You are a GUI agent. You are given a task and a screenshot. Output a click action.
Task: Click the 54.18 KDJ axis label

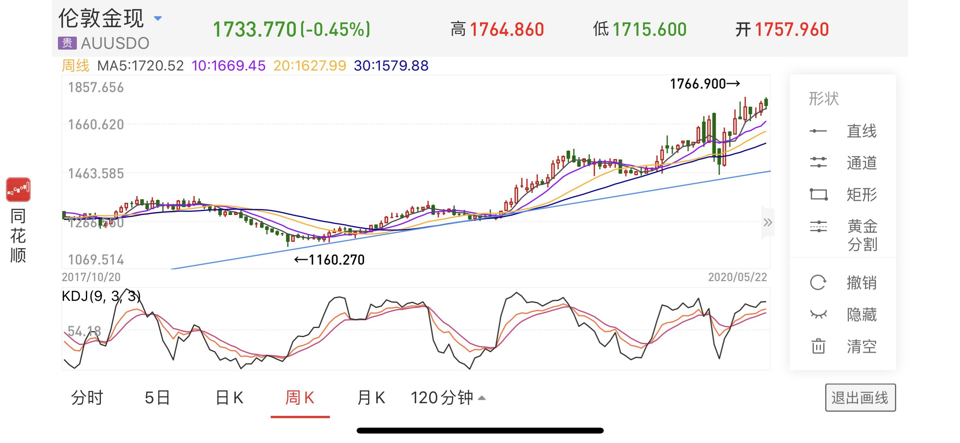coord(84,331)
